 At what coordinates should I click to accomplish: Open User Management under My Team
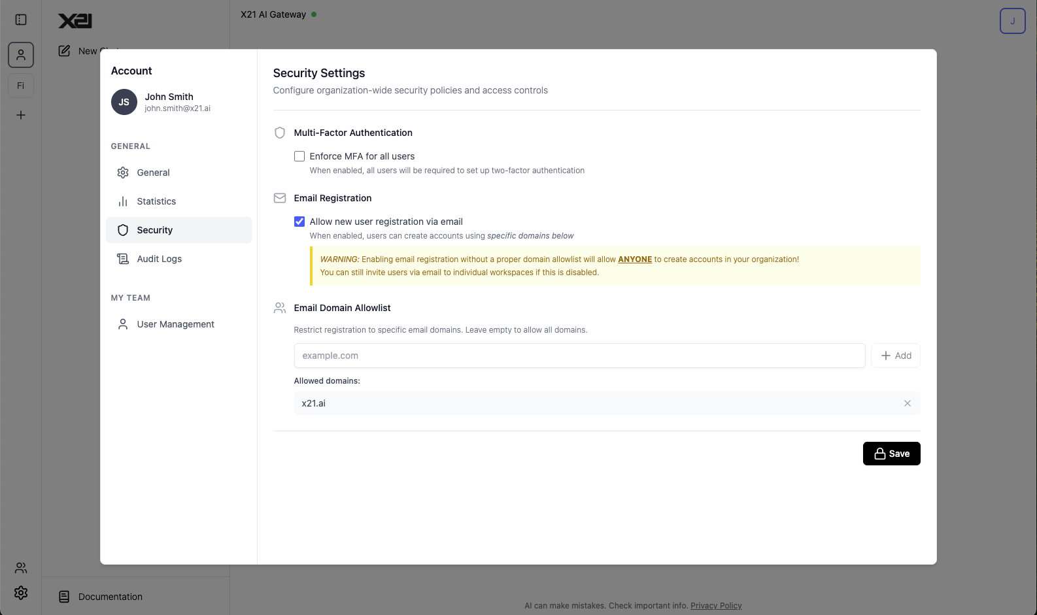175,324
